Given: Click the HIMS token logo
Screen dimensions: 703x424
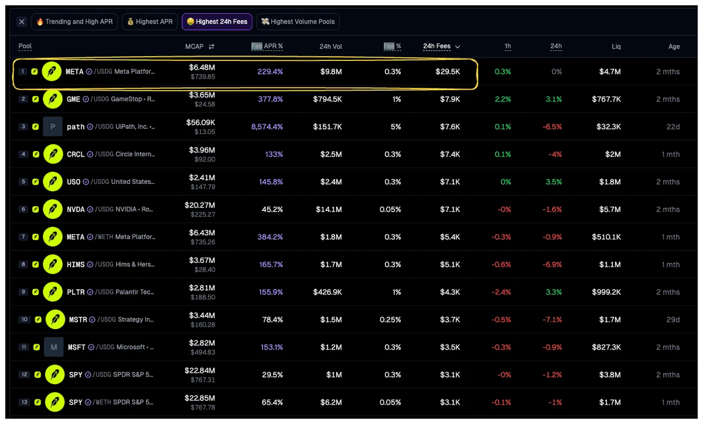Looking at the screenshot, I should 53,264.
